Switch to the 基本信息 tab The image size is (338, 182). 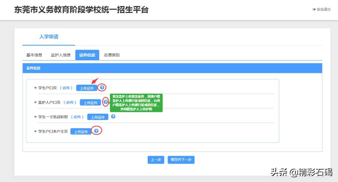tap(34, 55)
